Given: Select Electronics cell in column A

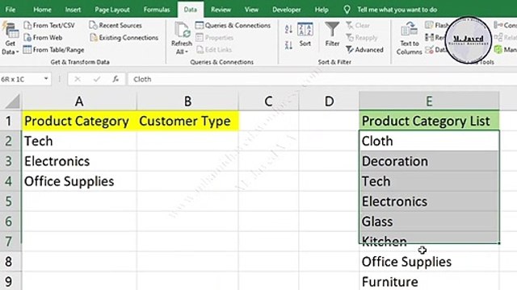Looking at the screenshot, I should (x=79, y=161).
